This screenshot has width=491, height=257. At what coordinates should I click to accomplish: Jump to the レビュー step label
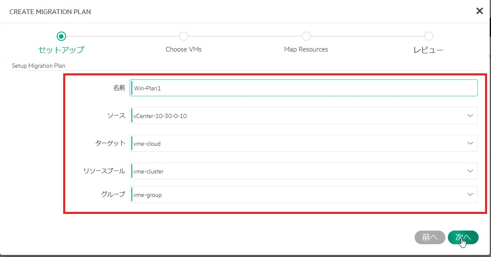(x=428, y=50)
